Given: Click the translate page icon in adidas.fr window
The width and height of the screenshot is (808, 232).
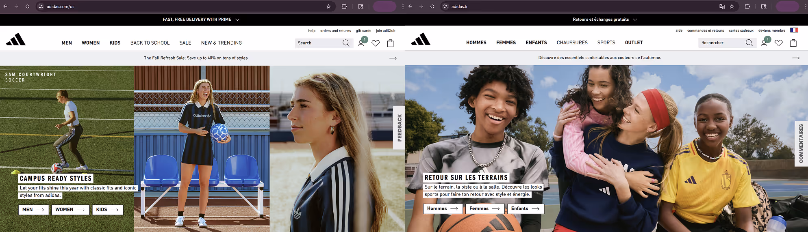Looking at the screenshot, I should coord(722,6).
